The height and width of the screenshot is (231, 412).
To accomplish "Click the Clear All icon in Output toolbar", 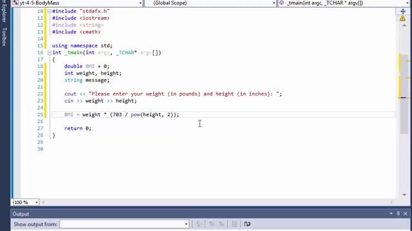I will point(234,224).
